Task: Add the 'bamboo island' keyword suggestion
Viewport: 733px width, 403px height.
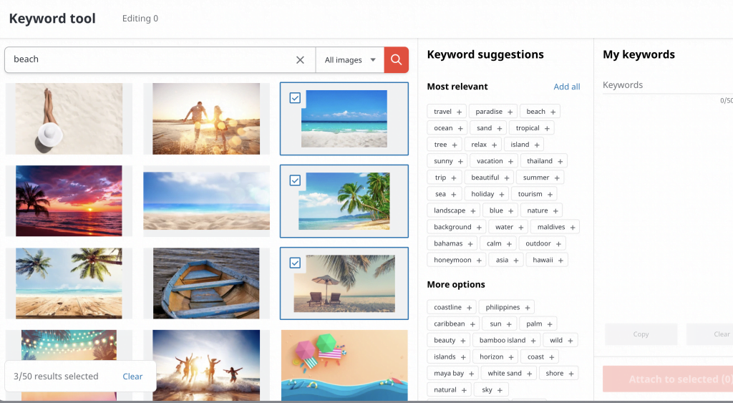Action: [x=532, y=340]
